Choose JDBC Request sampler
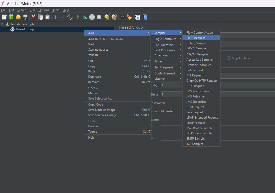The height and width of the screenshot is (193, 275). tap(201, 86)
